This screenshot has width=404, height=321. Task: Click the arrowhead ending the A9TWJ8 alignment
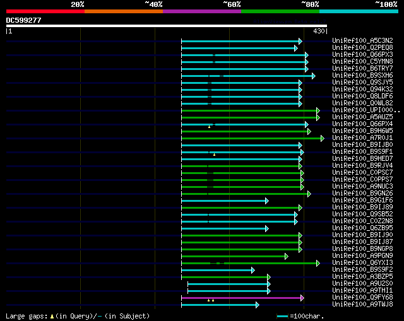[258, 305]
